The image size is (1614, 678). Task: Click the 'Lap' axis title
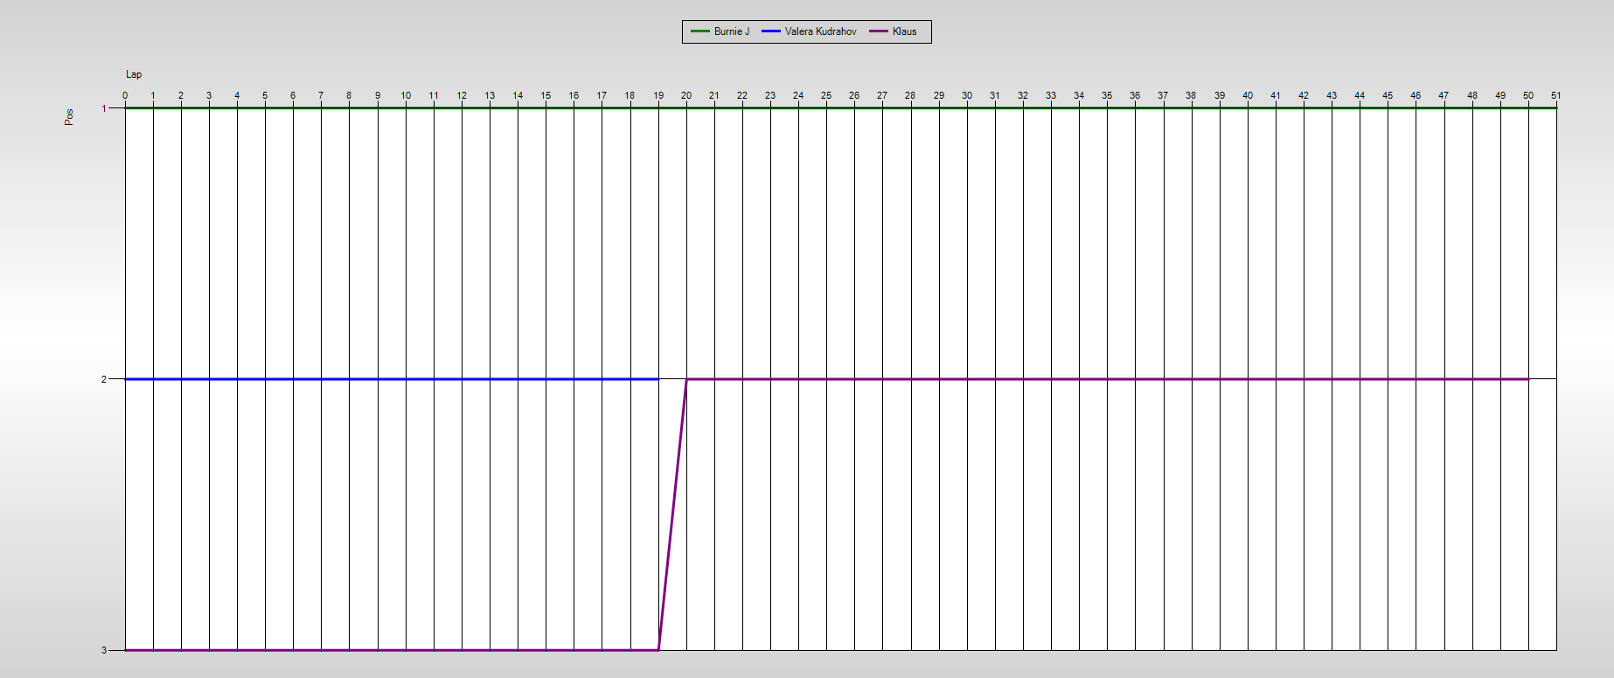(x=134, y=74)
